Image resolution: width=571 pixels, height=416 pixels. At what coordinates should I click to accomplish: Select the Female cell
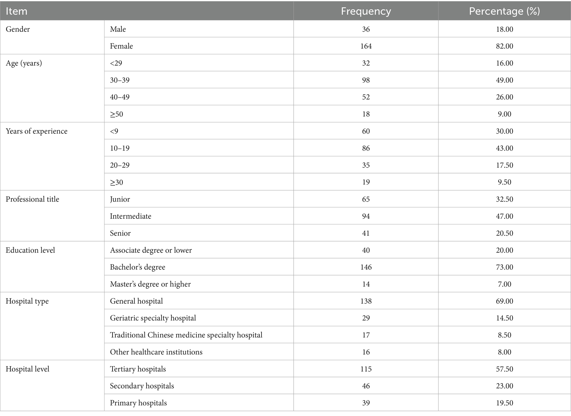pyautogui.click(x=121, y=46)
